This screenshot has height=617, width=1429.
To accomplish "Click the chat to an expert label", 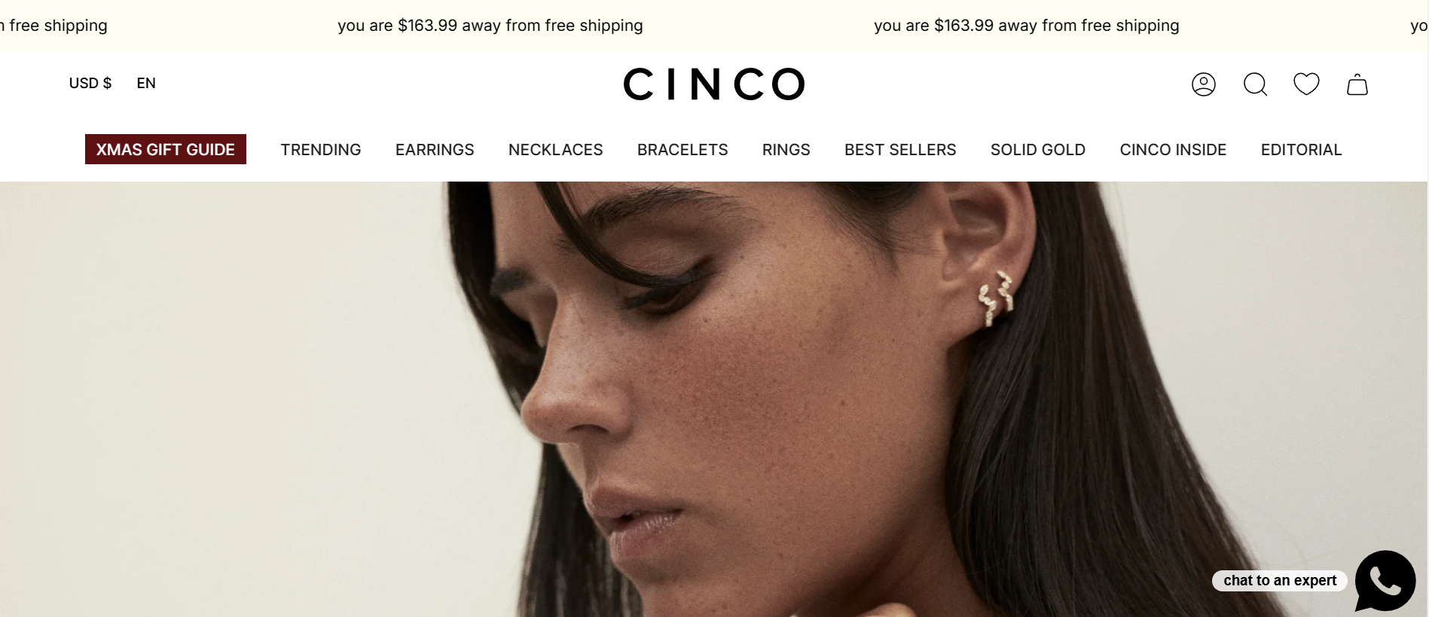I will 1280,580.
